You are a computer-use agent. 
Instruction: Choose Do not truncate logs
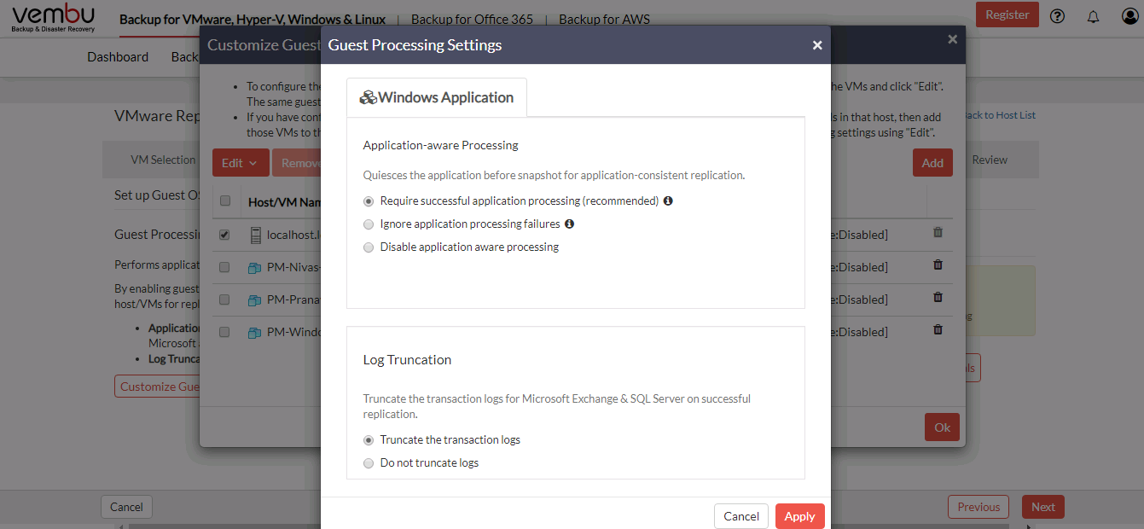pos(369,463)
